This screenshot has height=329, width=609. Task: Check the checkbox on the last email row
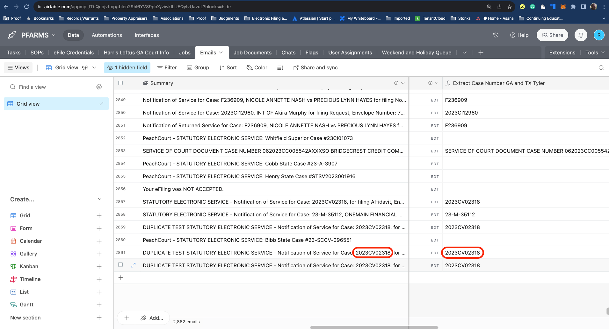tap(120, 265)
